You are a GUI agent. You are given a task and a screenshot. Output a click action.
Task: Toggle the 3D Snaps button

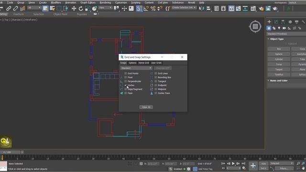(139, 9)
